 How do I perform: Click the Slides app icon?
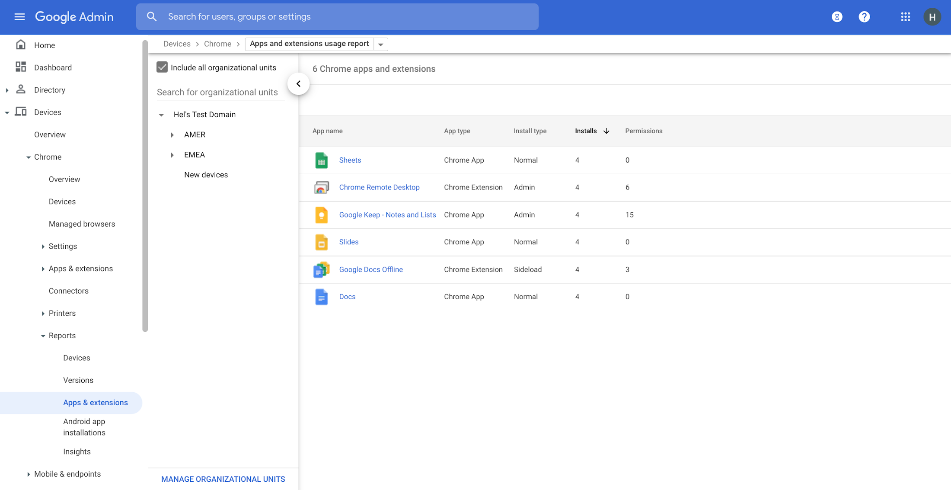tap(321, 242)
